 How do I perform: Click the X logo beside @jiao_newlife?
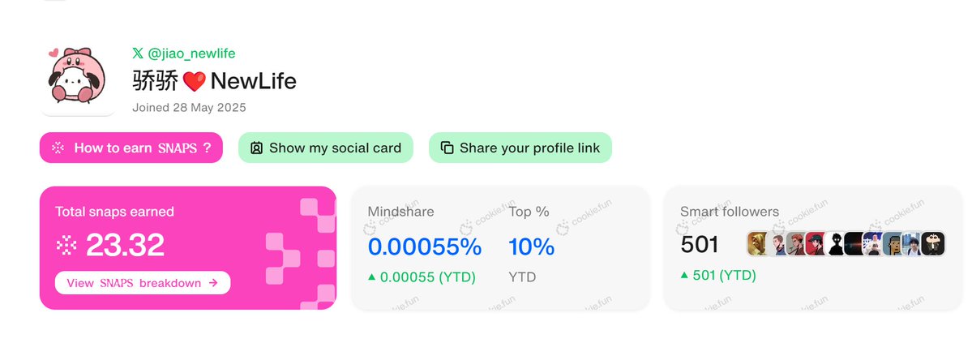[x=138, y=54]
